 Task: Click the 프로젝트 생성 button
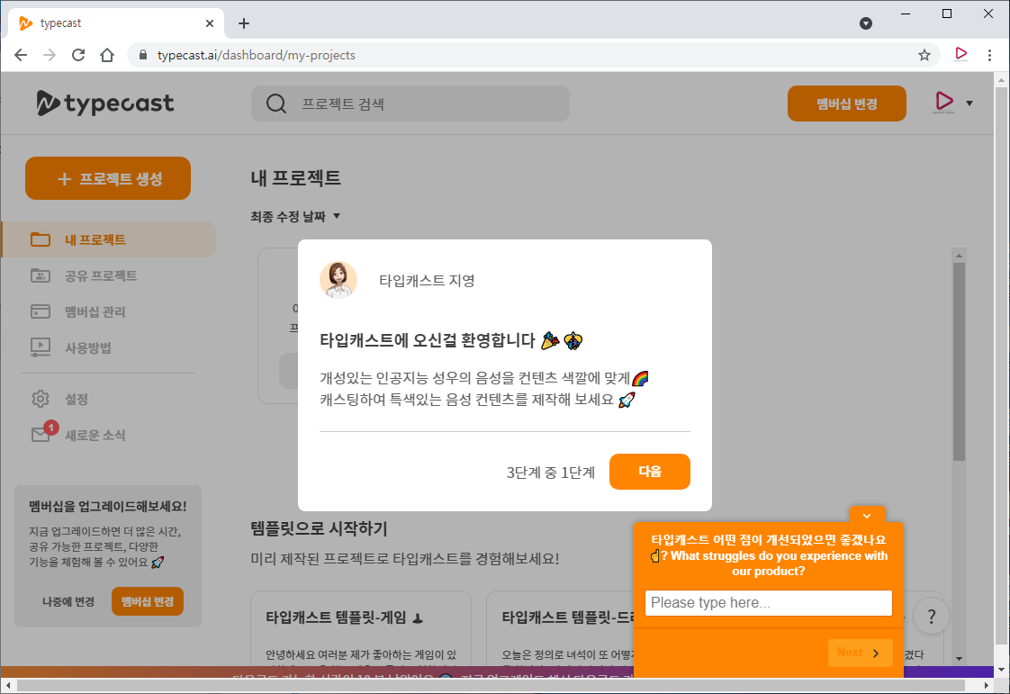pyautogui.click(x=107, y=178)
